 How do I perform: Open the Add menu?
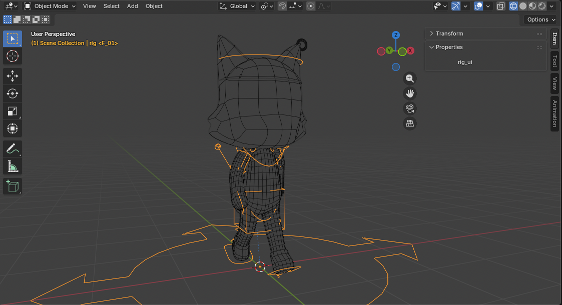click(132, 6)
